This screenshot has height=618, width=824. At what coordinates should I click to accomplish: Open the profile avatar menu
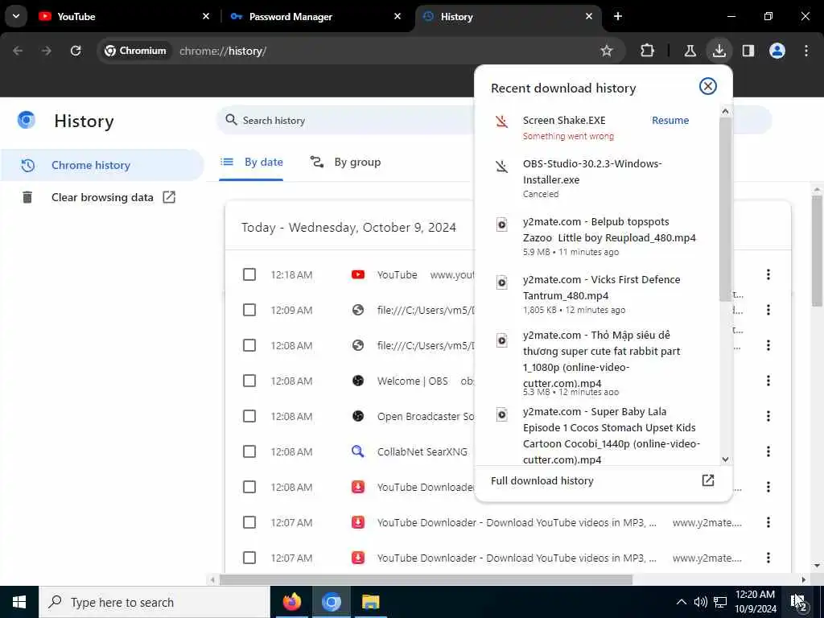(777, 51)
